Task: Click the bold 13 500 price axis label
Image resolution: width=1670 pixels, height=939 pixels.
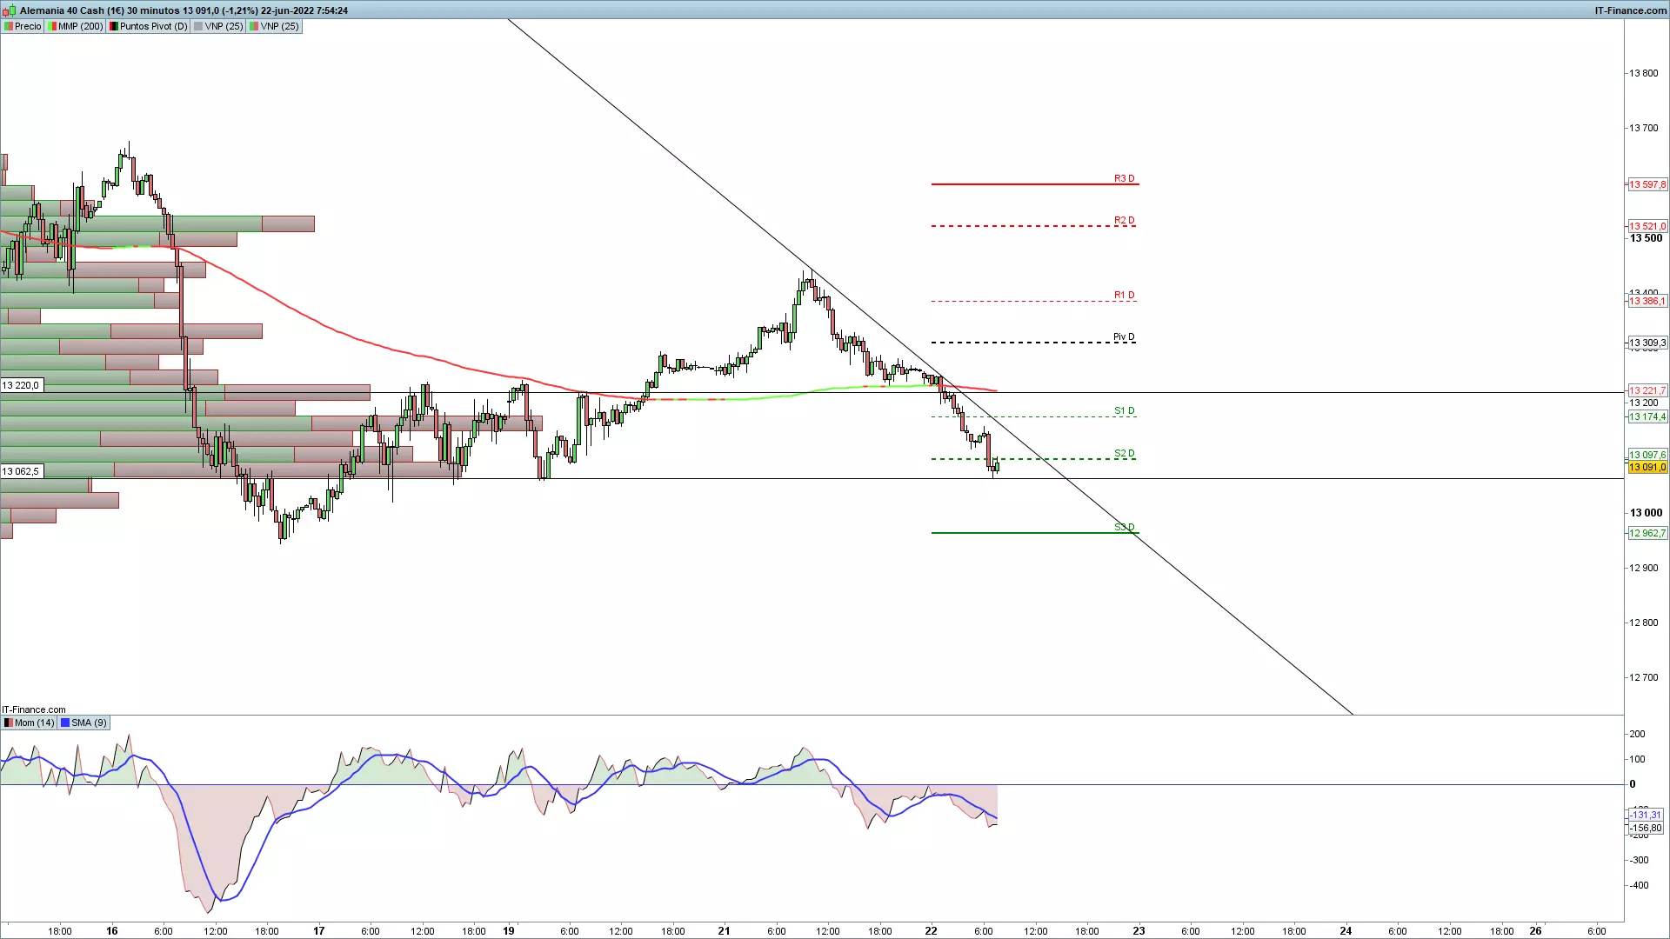Action: (x=1646, y=238)
